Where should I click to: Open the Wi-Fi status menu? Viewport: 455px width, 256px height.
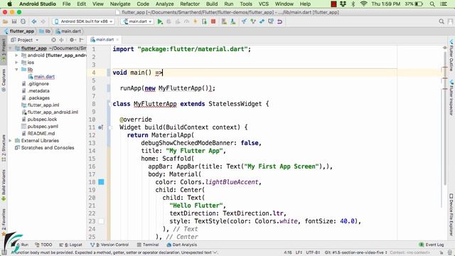[363, 4]
